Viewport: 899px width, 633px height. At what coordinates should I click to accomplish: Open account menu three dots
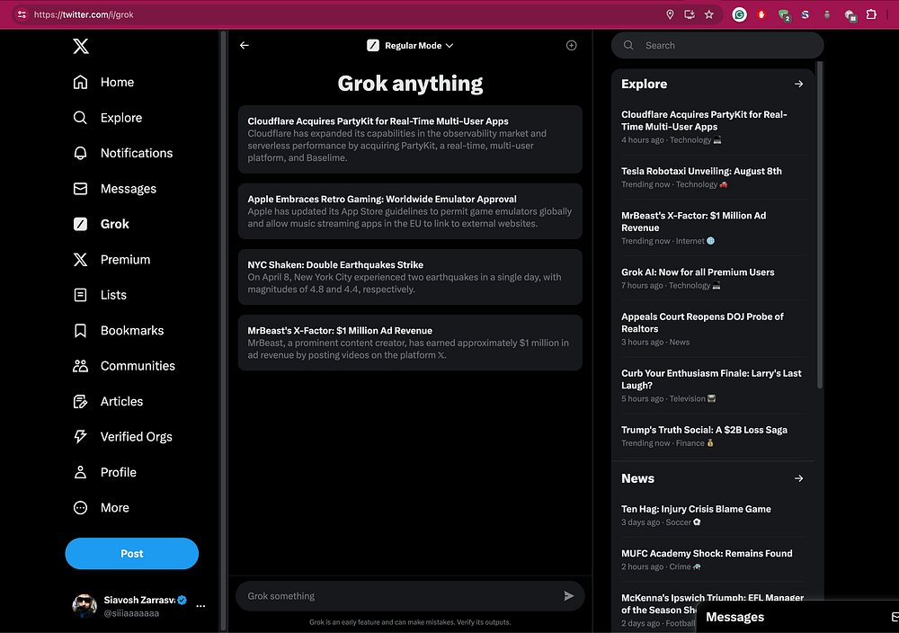coord(200,606)
